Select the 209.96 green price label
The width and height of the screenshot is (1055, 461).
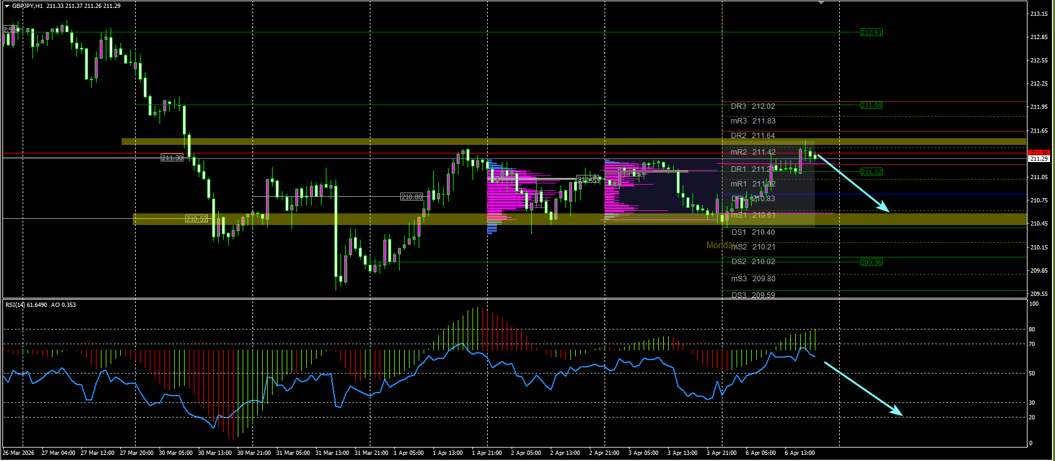(x=871, y=262)
